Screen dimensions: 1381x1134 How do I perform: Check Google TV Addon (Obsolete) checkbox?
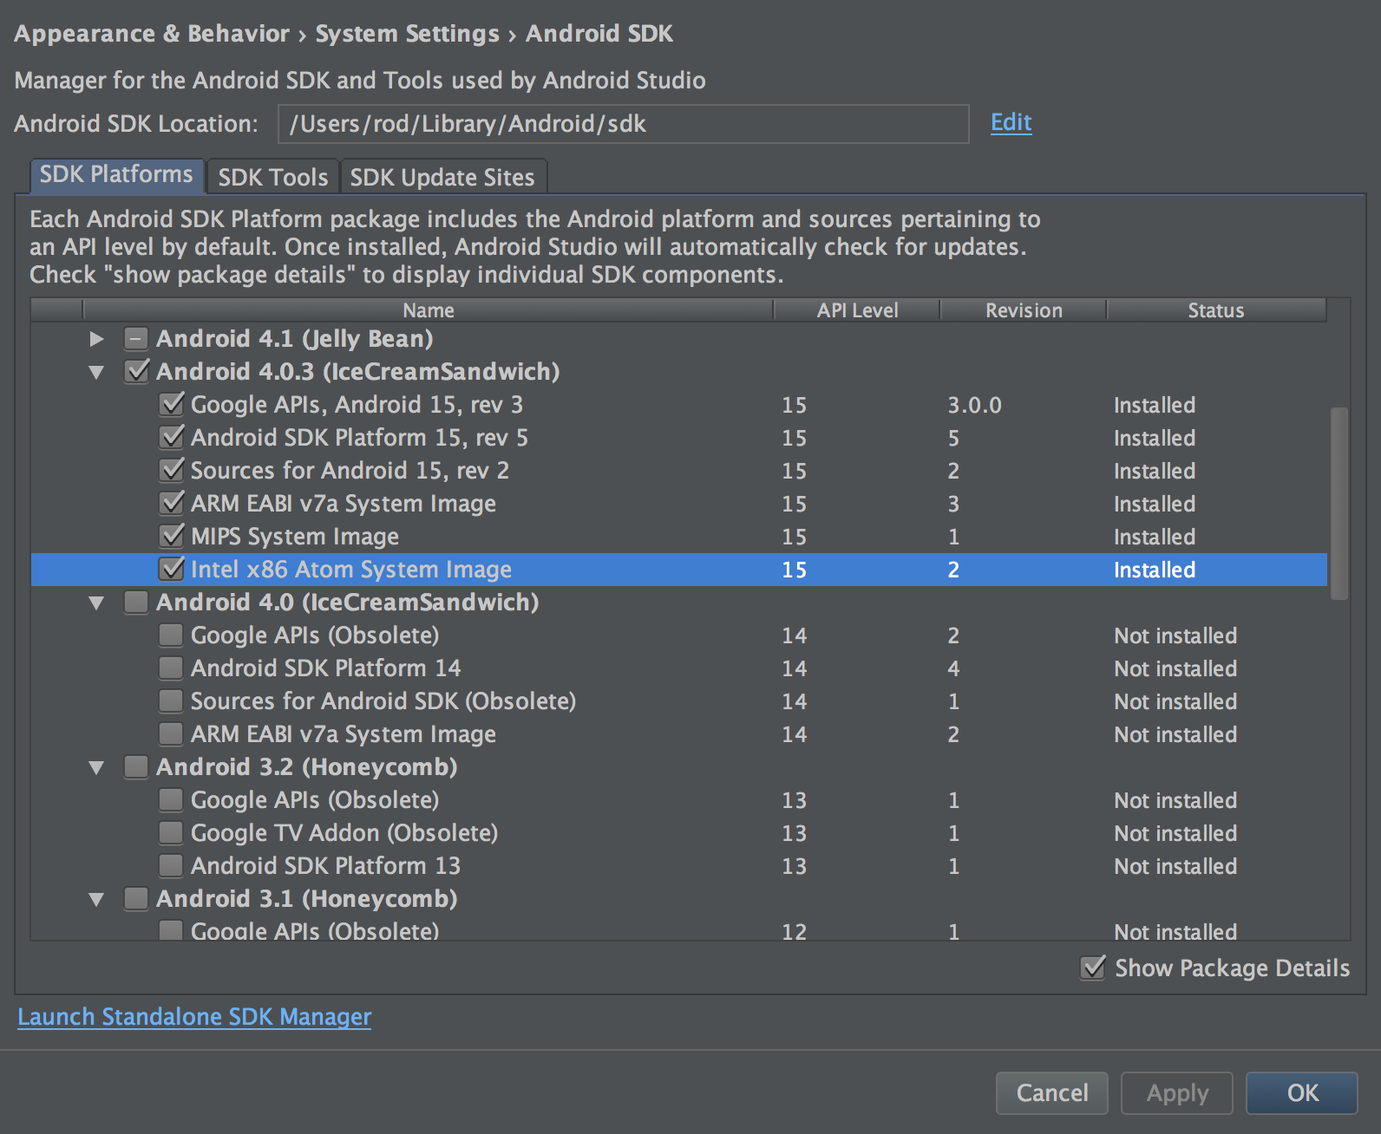pos(171,832)
